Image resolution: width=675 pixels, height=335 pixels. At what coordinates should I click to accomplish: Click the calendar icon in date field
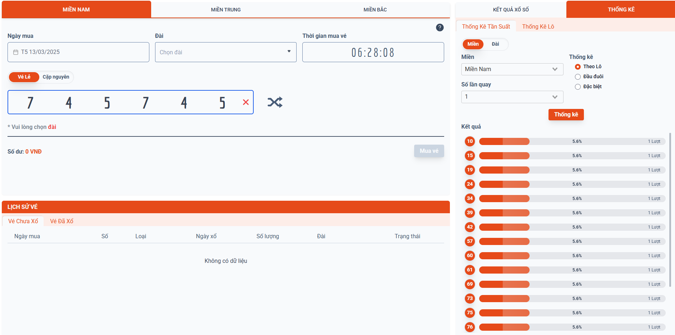coord(16,52)
